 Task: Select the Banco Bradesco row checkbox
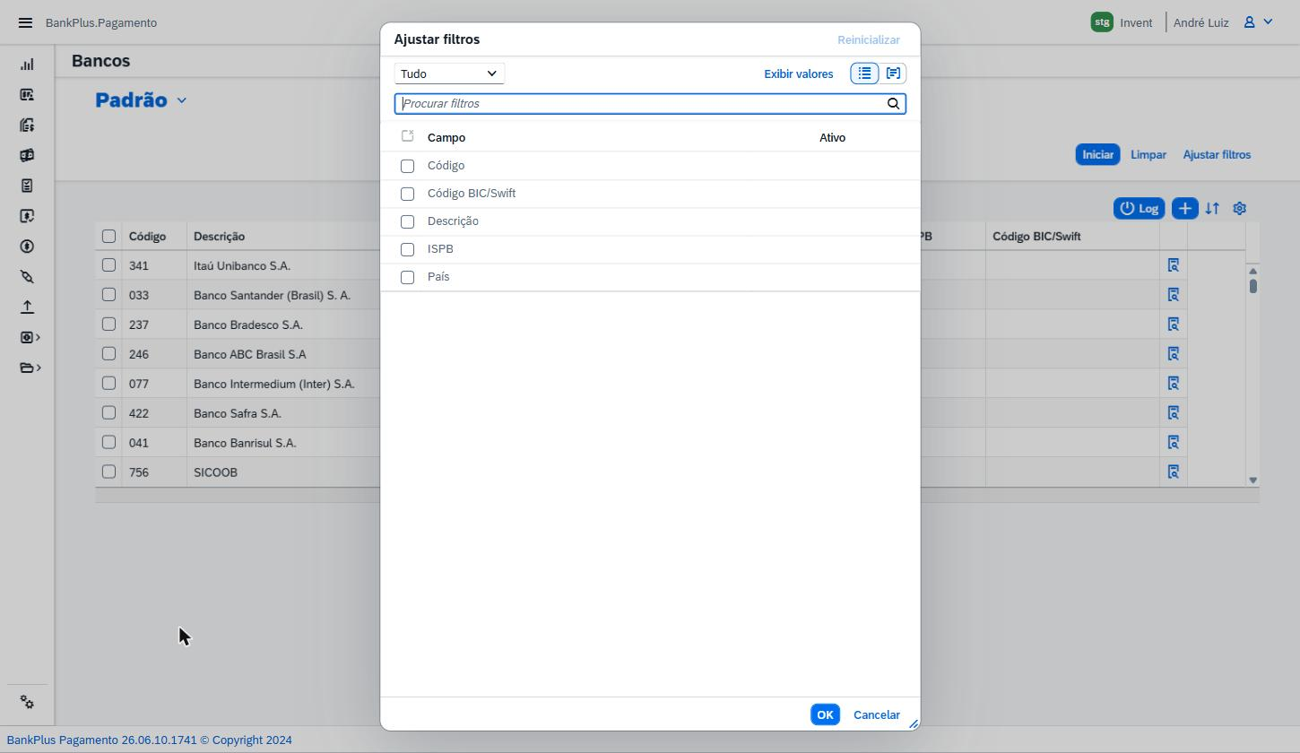click(x=108, y=324)
